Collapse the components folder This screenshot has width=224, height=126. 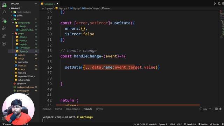23,23
